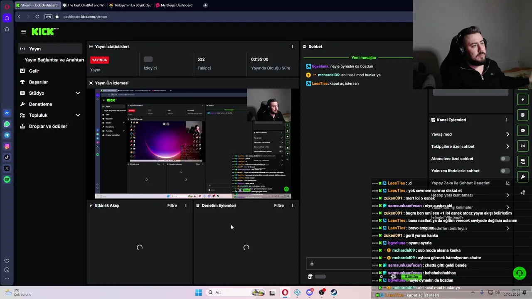
Task: Click username LaesTies in Sohbet panel
Action: tap(320, 83)
